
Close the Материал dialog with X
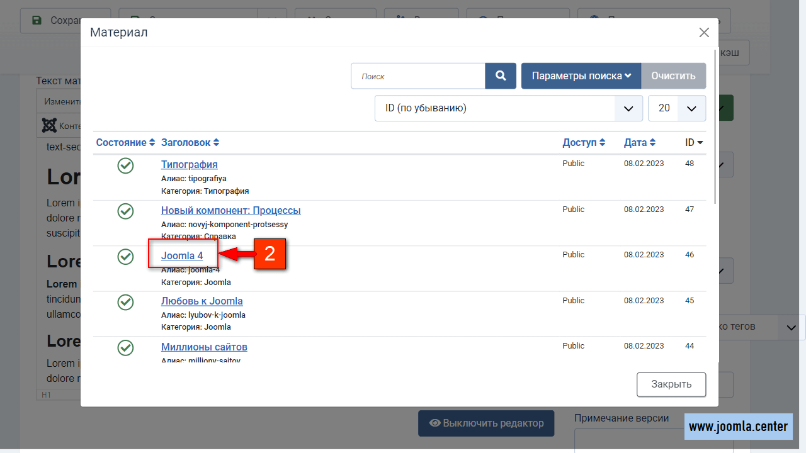[704, 33]
